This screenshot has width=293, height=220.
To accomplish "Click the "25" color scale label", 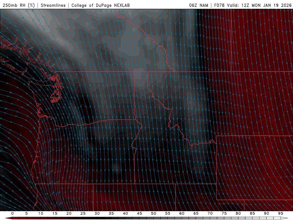I will point(83,213).
